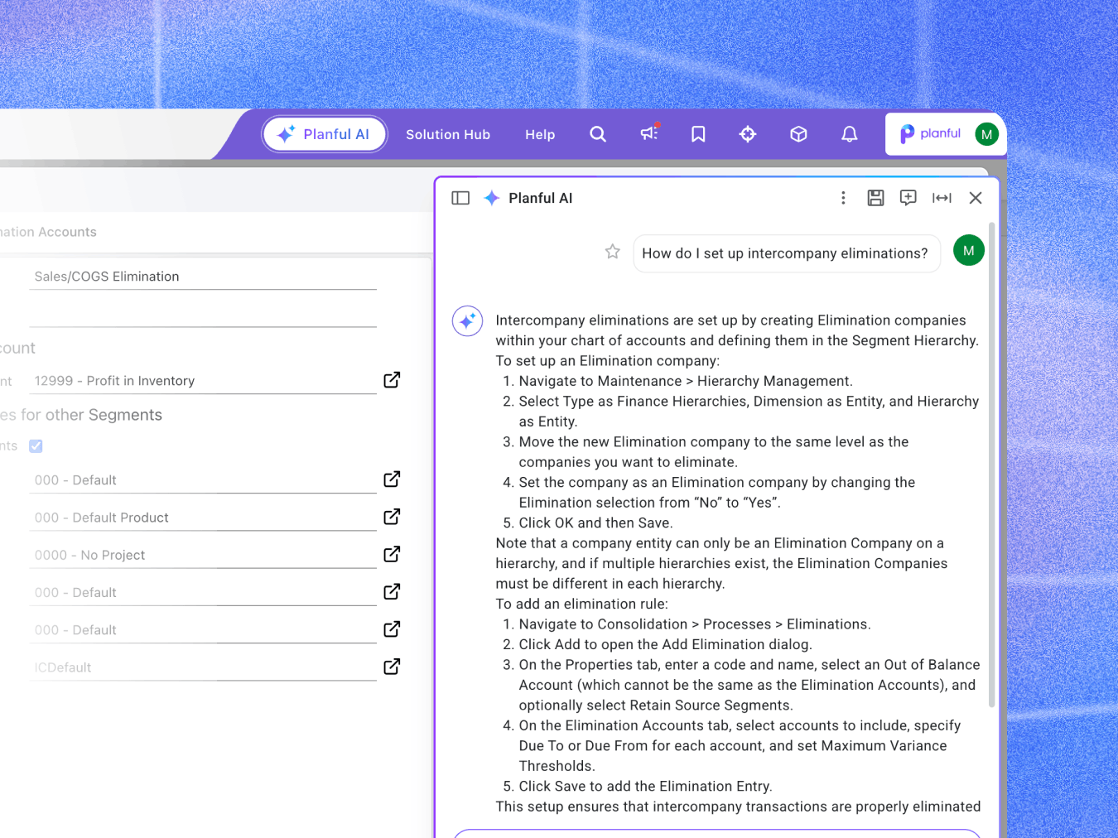Image resolution: width=1118 pixels, height=838 pixels.
Task: Expand the AI panel width icon
Action: point(942,198)
